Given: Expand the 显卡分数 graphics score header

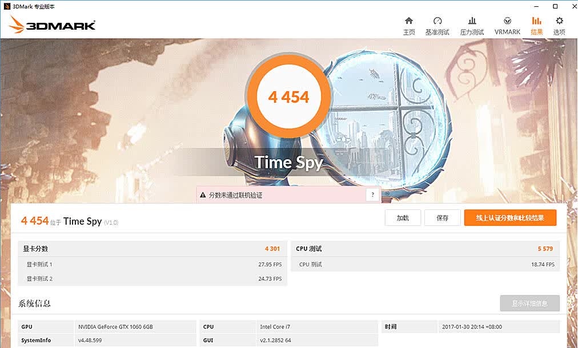Looking at the screenshot, I should 152,249.
